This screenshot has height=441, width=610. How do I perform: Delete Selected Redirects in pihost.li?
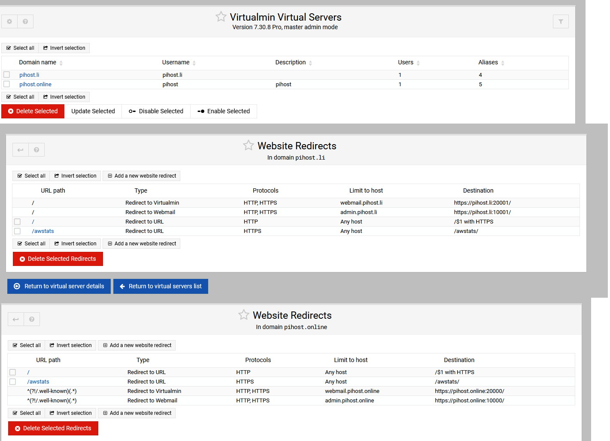(x=58, y=259)
